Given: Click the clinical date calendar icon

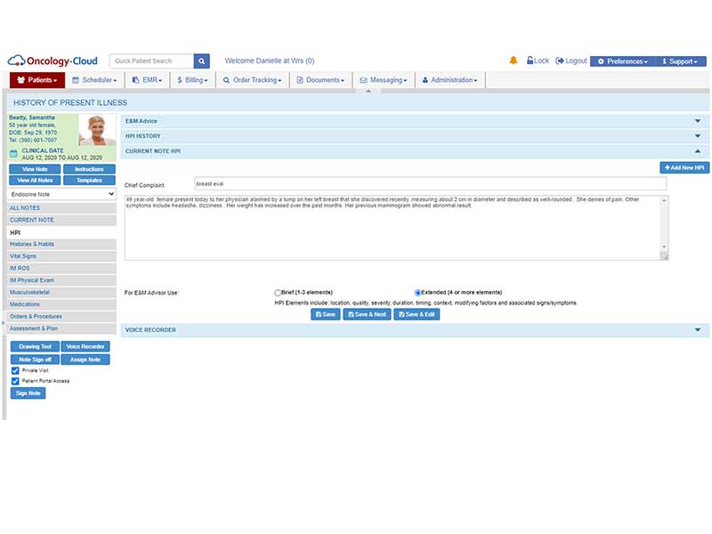Looking at the screenshot, I should pyautogui.click(x=13, y=153).
